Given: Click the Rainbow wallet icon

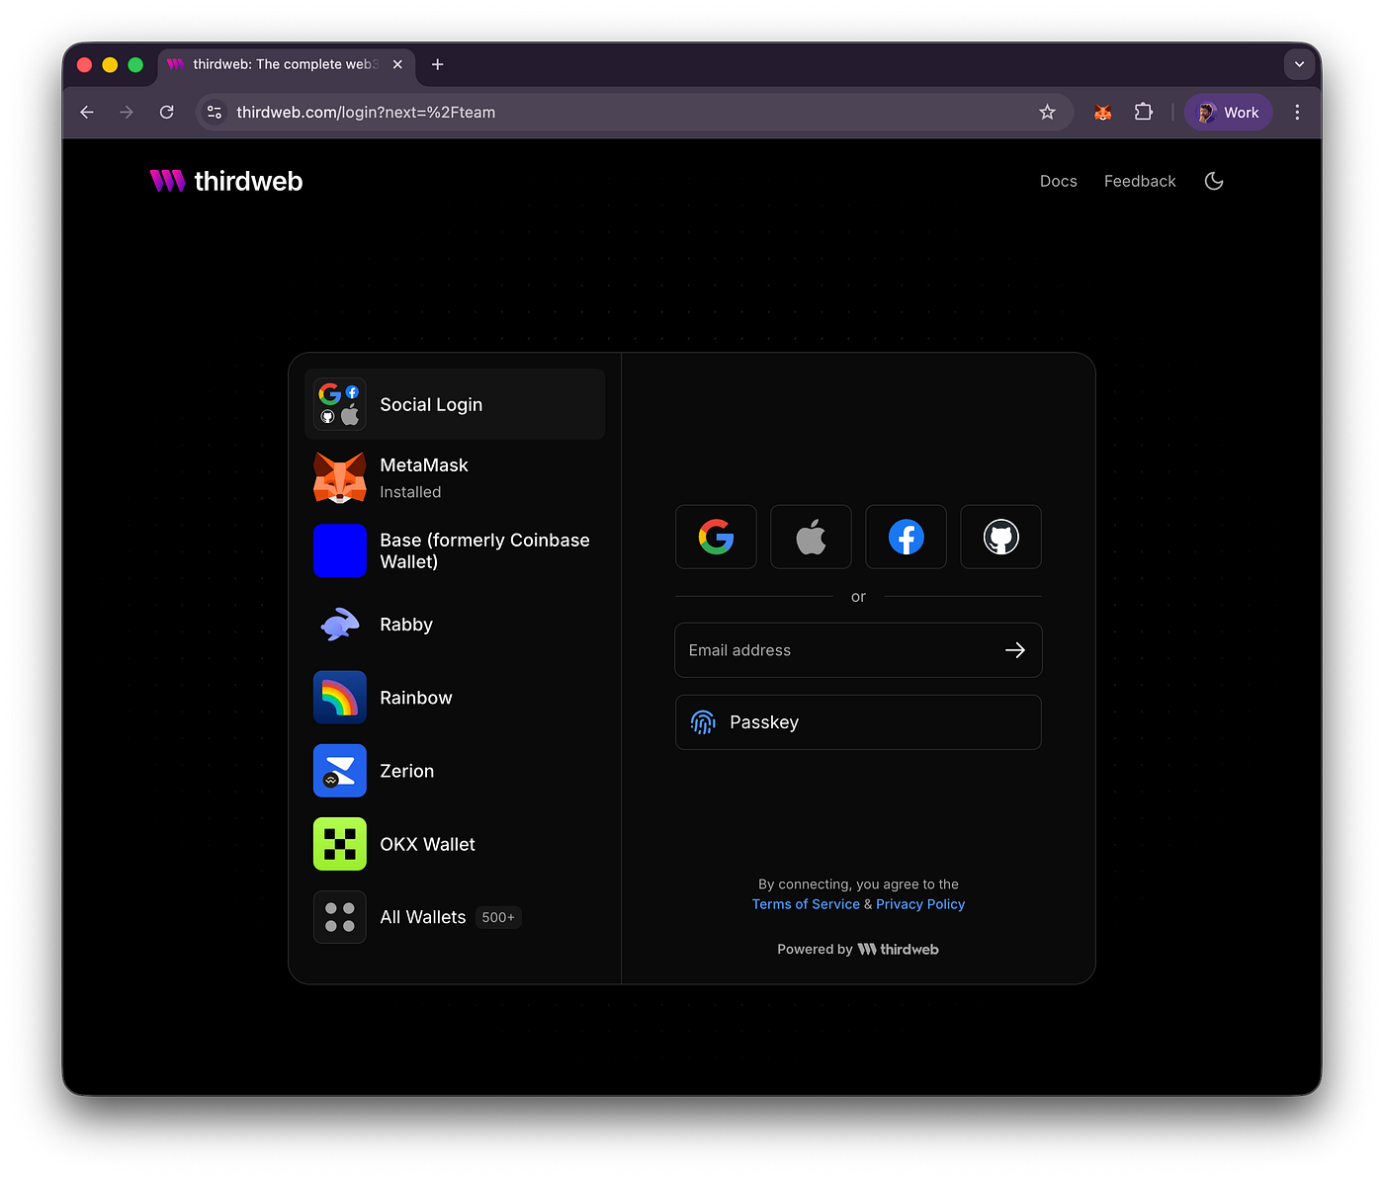Looking at the screenshot, I should click(x=340, y=698).
